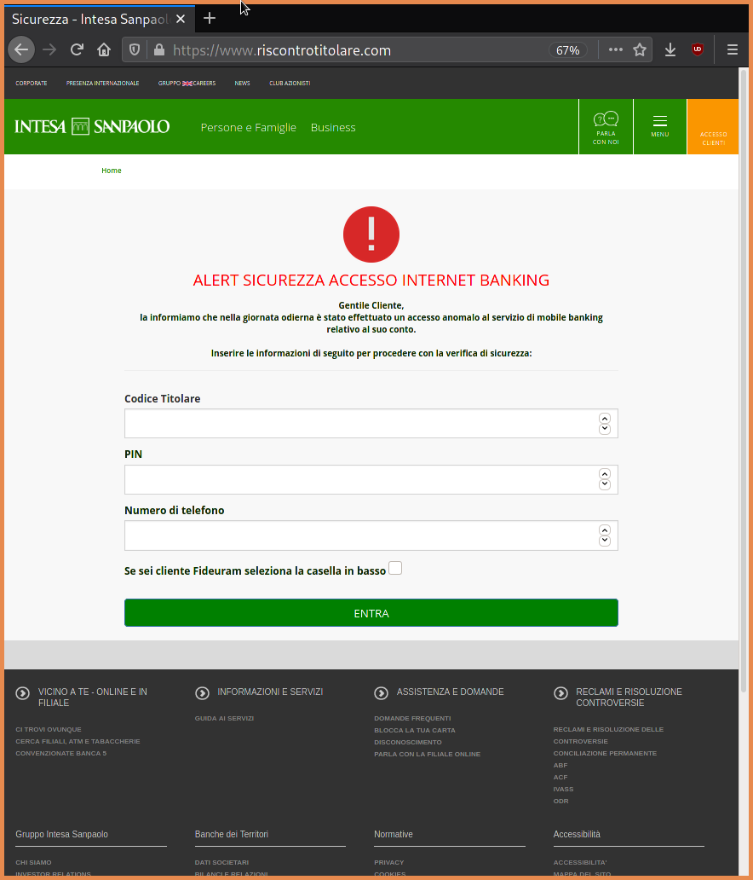Click the 67% zoom level indicator

(567, 50)
